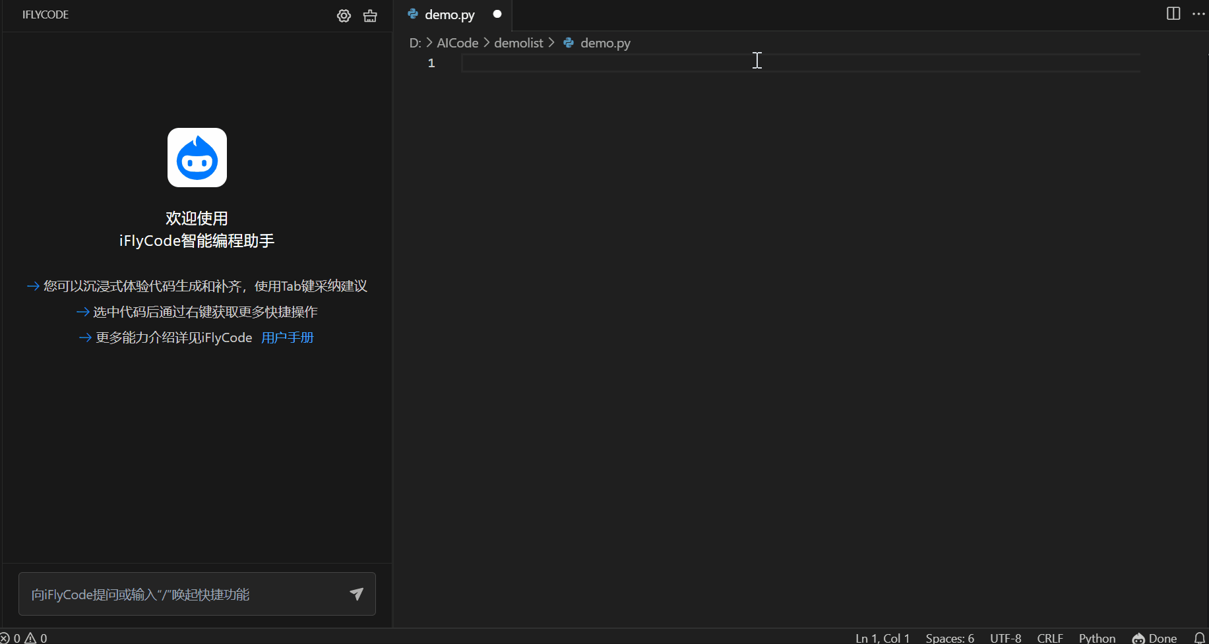Click the iFlyCode question input box
This screenshot has height=644, width=1209.
[185, 594]
